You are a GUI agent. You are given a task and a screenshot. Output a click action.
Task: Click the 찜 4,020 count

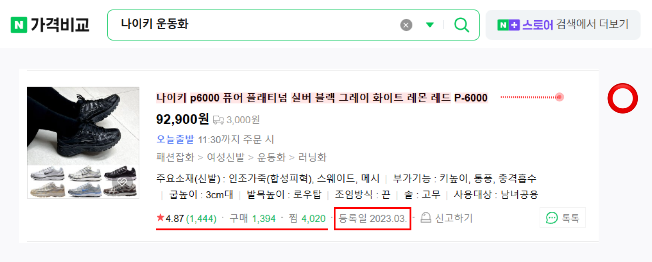(307, 219)
